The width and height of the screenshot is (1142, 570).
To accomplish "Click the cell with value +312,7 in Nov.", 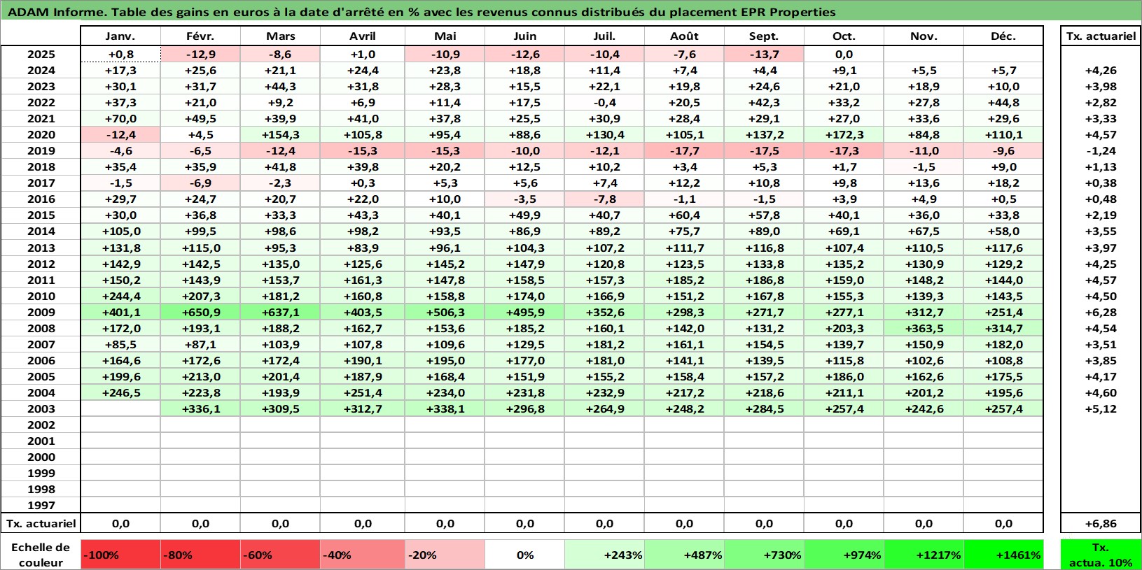I will 924,313.
